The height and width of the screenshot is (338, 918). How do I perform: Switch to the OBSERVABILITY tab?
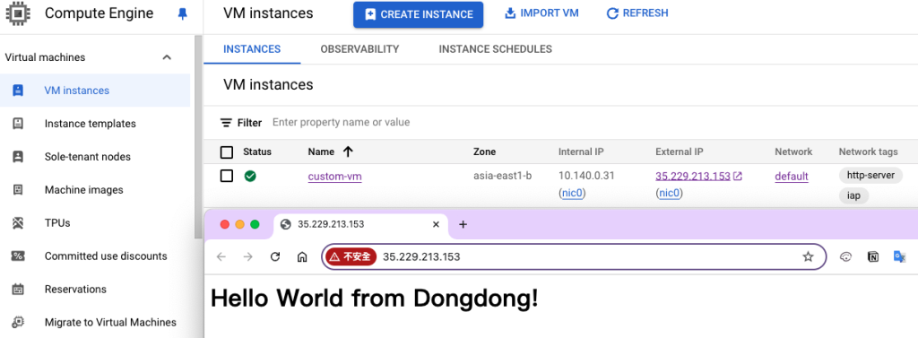359,49
